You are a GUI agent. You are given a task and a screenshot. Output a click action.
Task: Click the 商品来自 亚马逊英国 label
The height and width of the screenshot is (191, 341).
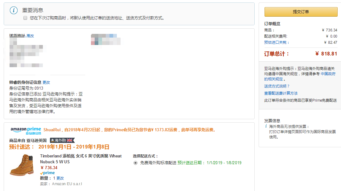point(28,140)
